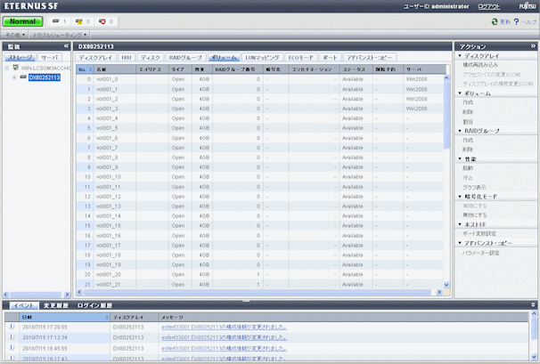Open event message dated 2010/7/15 17:20:55

pyautogui.click(x=224, y=328)
